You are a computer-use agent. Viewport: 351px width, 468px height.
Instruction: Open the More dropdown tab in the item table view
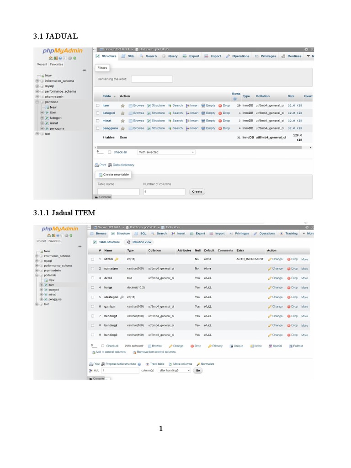[x=308, y=234]
